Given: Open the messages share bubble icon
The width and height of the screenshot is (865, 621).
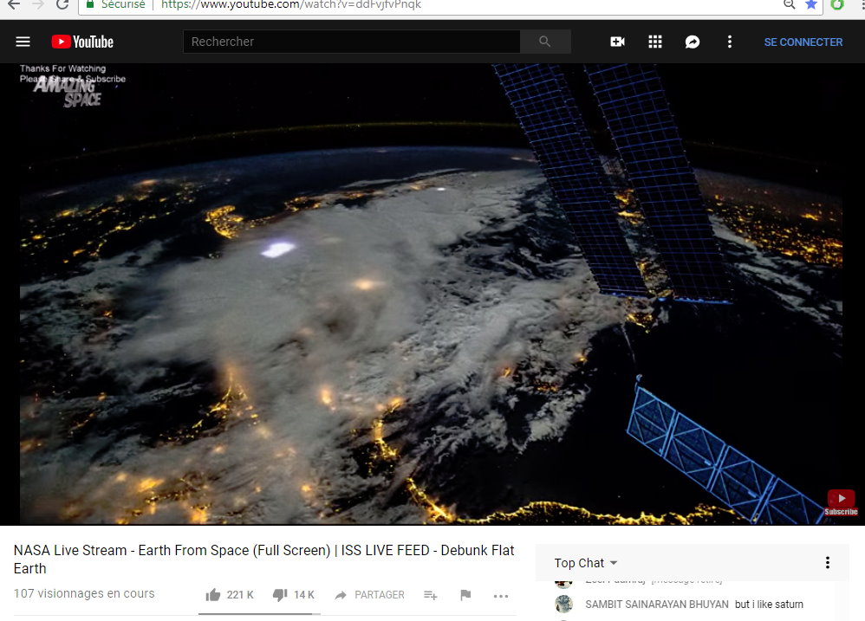Looking at the screenshot, I should click(x=693, y=42).
